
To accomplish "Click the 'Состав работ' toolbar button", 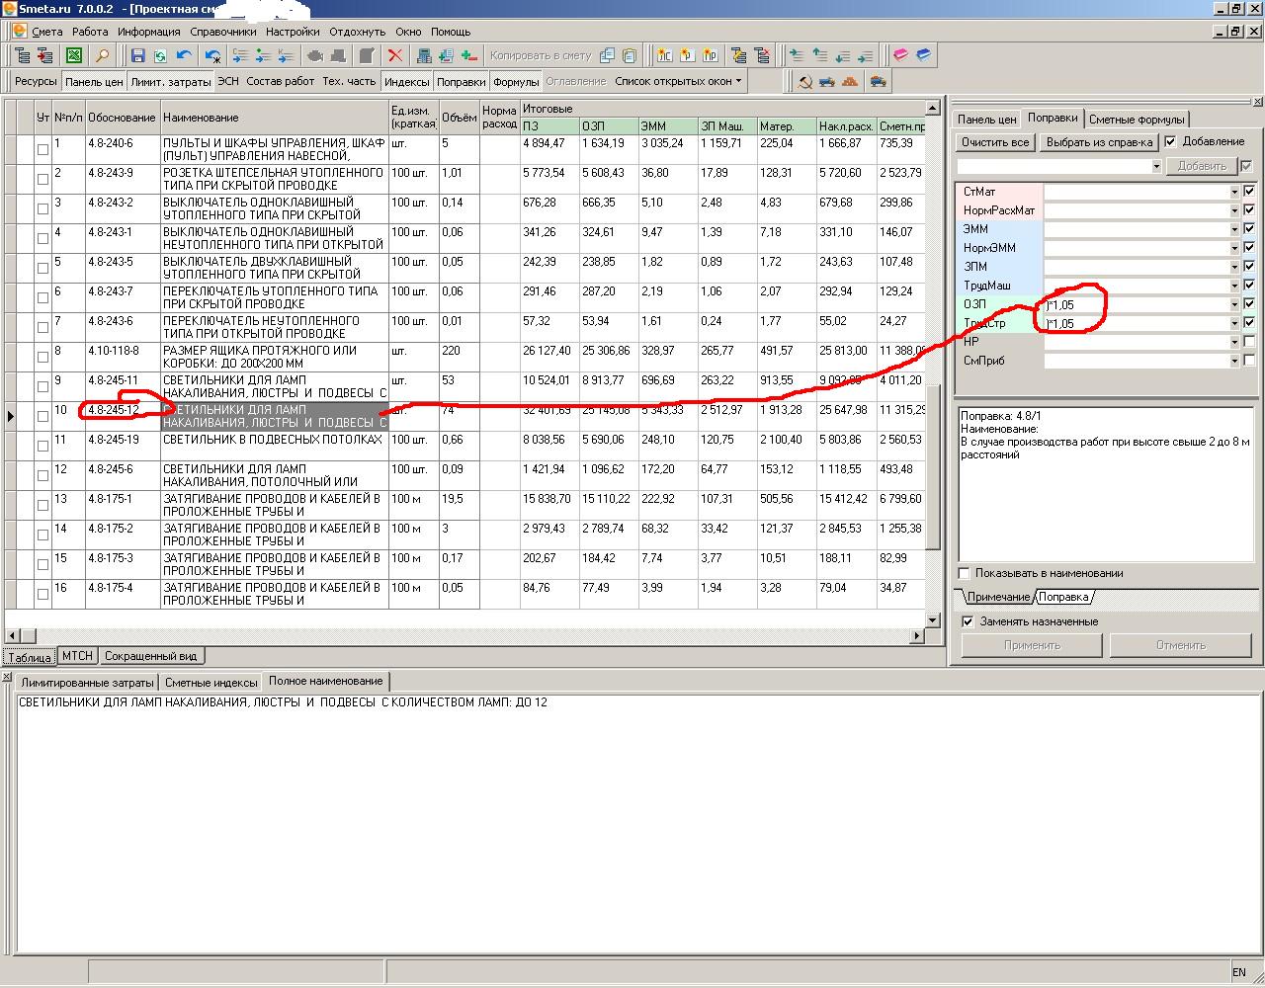I will [281, 81].
